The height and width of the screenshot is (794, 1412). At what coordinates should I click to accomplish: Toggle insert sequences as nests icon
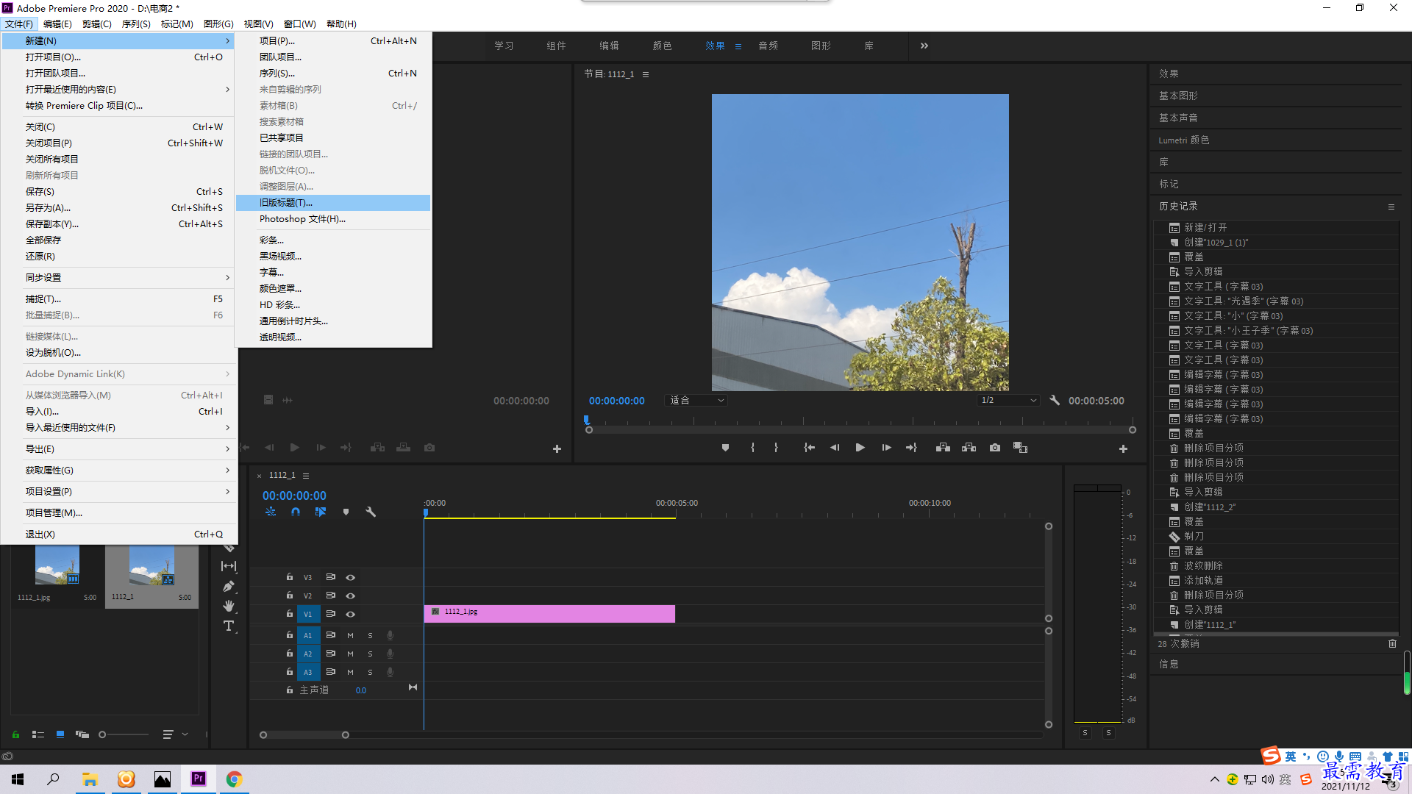pos(271,512)
